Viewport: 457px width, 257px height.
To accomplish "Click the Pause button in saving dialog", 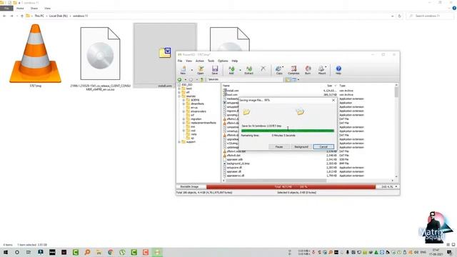I will 279,147.
